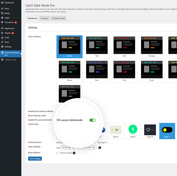
Task: Switch to the Dashboard tab
Action: (32, 18)
